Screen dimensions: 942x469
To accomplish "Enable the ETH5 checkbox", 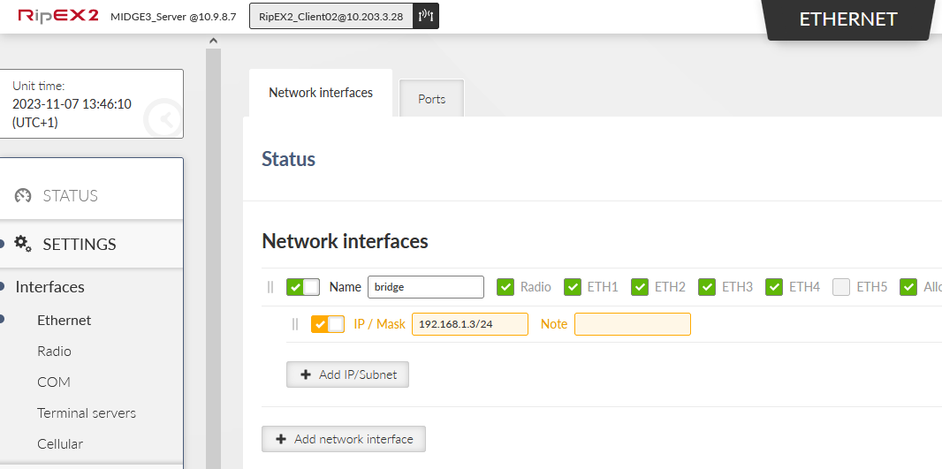I will [841, 287].
